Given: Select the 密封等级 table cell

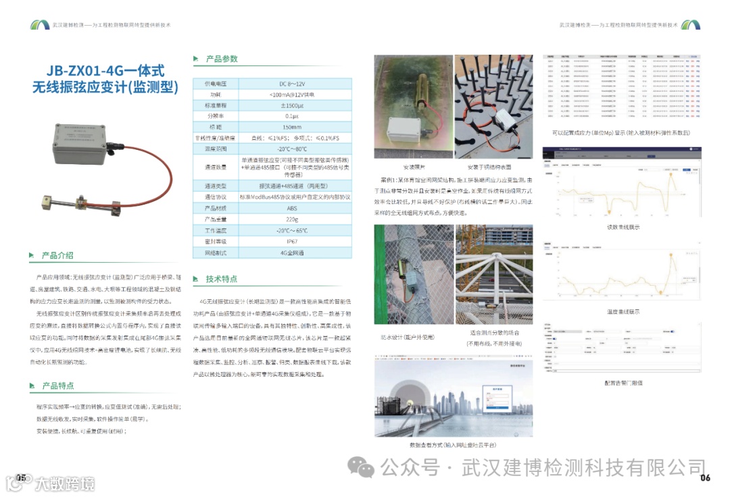Looking at the screenshot, I should [216, 241].
